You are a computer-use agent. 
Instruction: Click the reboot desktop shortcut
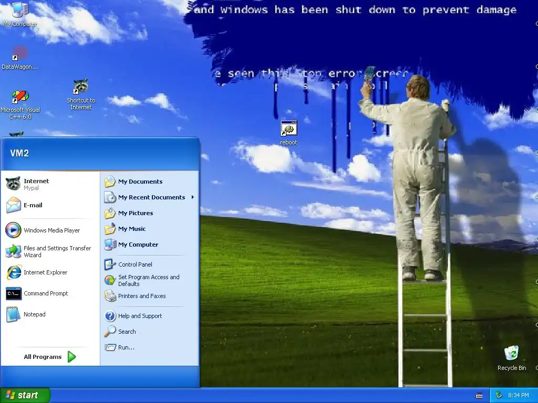coord(288,133)
